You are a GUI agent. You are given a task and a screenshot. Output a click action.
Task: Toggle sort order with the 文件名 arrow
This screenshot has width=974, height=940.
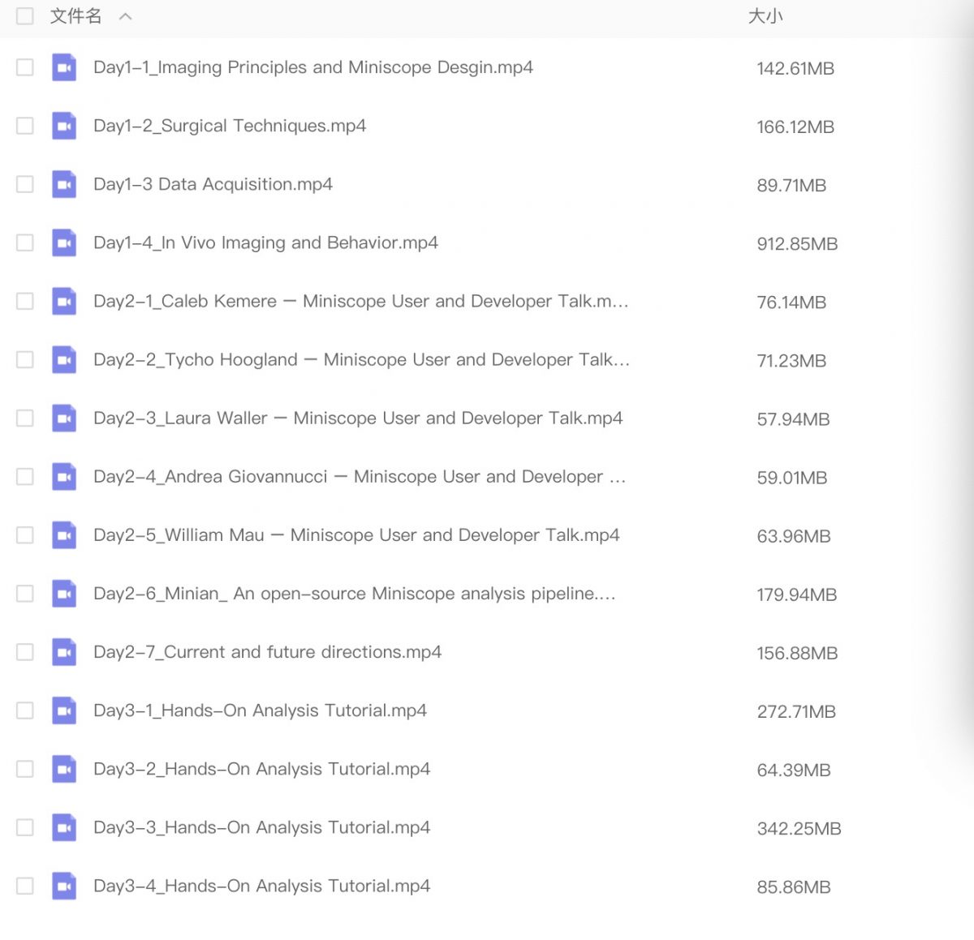[125, 16]
